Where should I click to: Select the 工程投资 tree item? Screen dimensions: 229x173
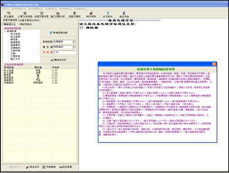15,56
